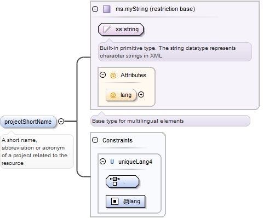Click the purple square ms:myString type icon
269x218 pixels.
107,9
